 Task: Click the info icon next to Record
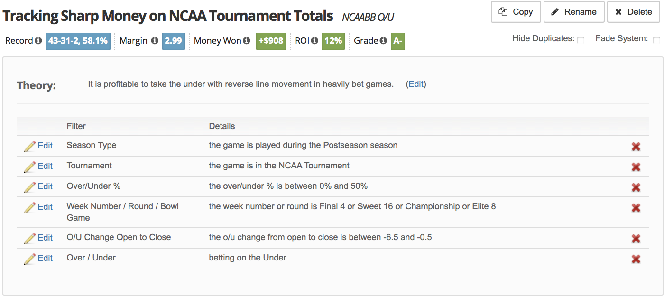[38, 41]
